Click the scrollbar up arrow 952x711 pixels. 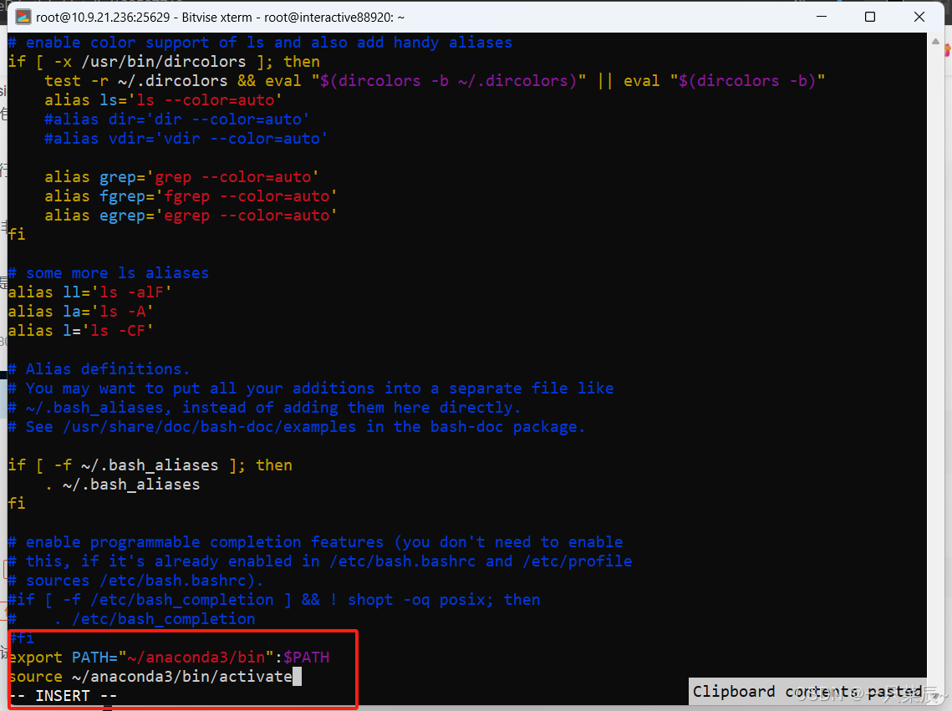tap(935, 42)
